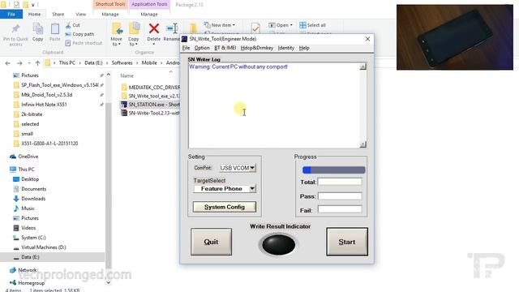Click the Start button
This screenshot has width=519, height=292.
coord(347,242)
